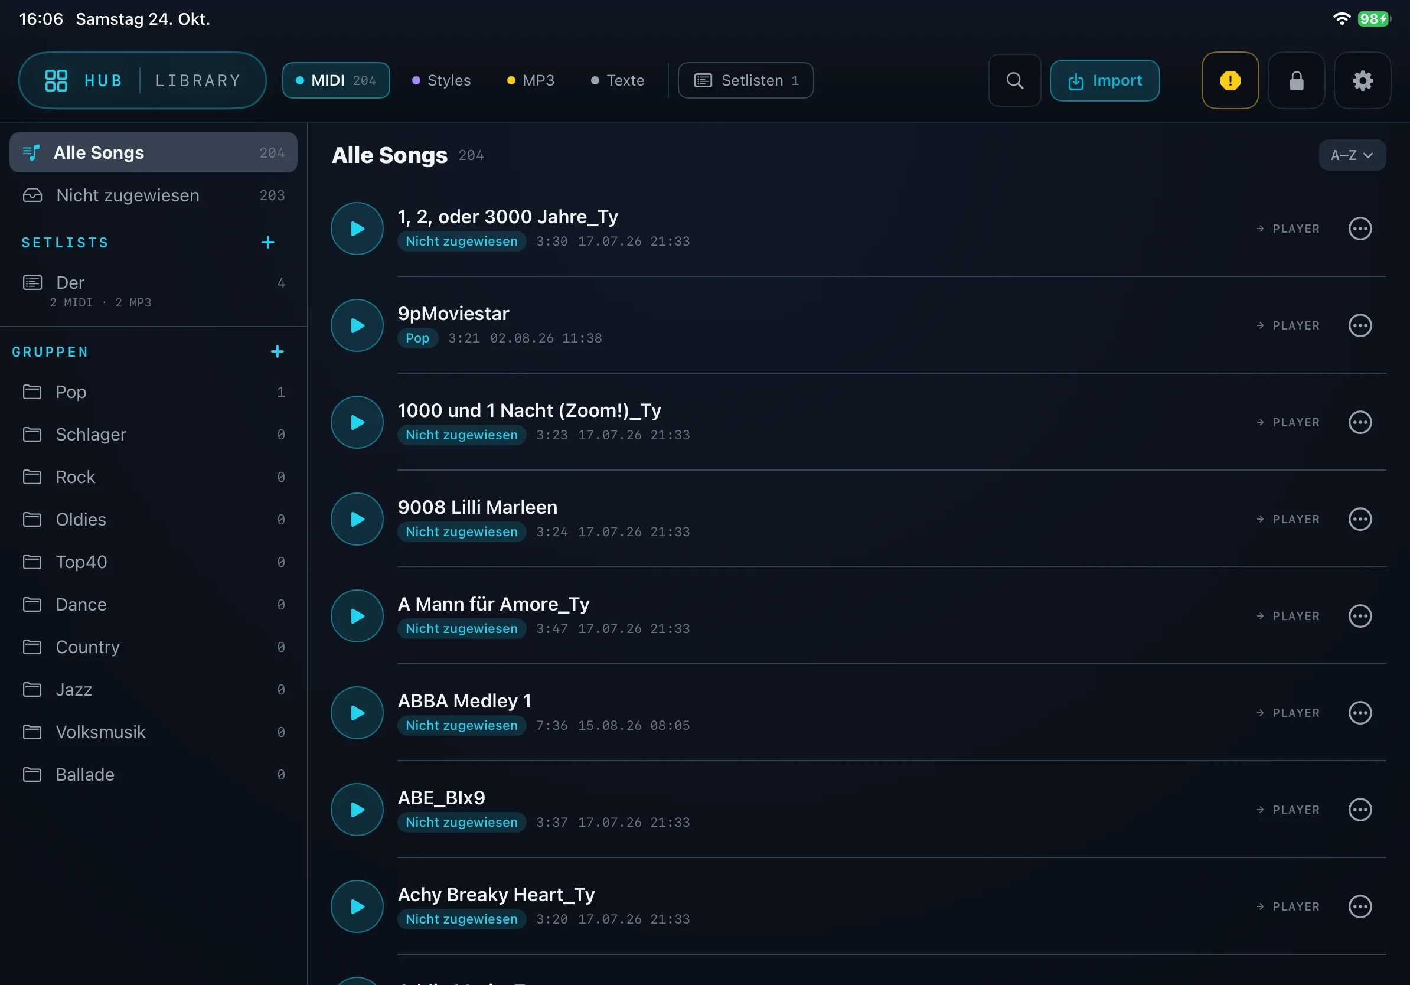Open more options for ABE_BIx9

[1360, 810]
